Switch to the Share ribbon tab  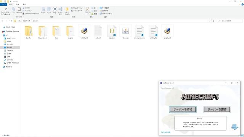(x=18, y=4)
